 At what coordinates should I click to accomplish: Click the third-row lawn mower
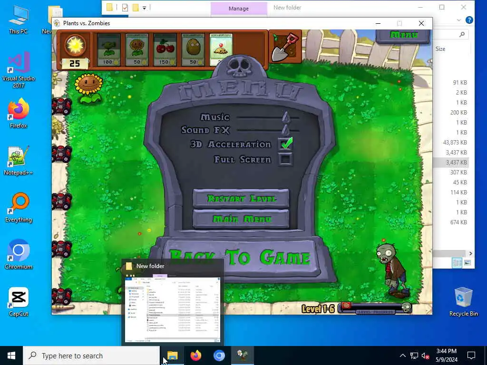tap(61, 201)
